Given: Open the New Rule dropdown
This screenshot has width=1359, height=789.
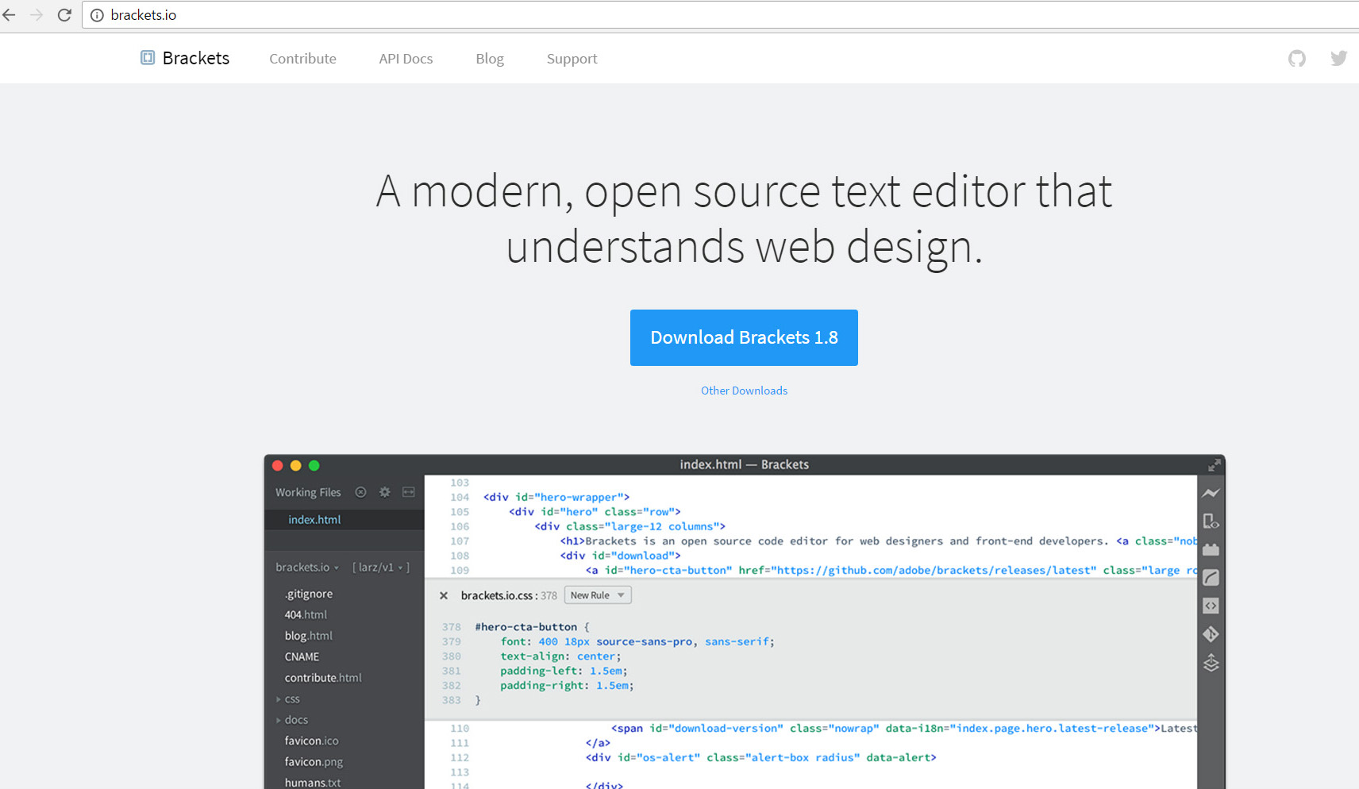Looking at the screenshot, I should pos(598,595).
